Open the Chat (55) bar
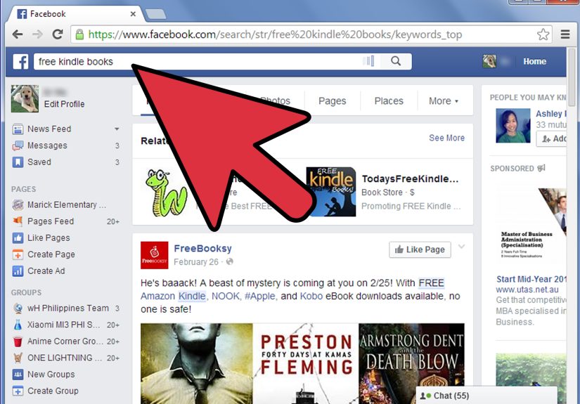Viewport: 580px width, 404px height. pos(486,396)
